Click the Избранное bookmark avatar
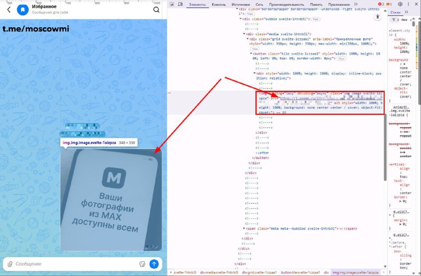Image resolution: width=421 pixels, height=276 pixels. [23, 9]
